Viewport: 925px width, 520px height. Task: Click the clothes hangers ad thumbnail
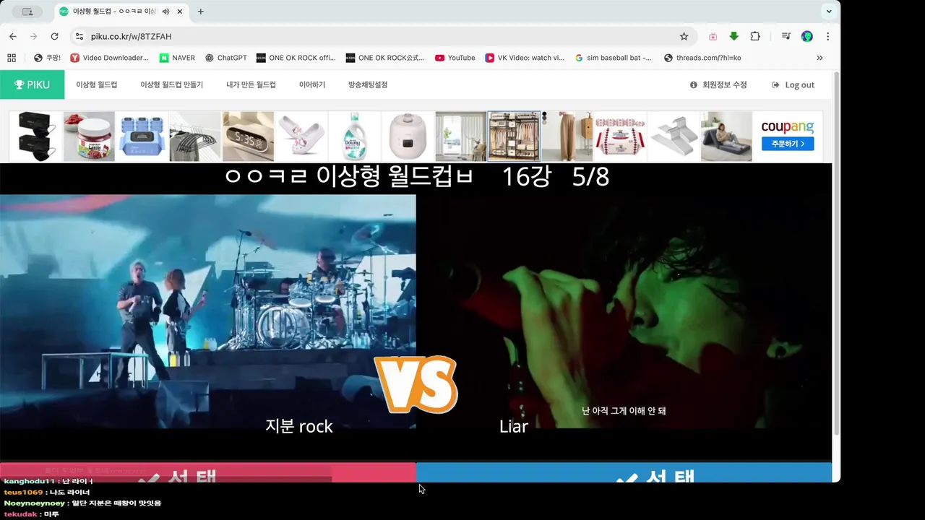(195, 136)
